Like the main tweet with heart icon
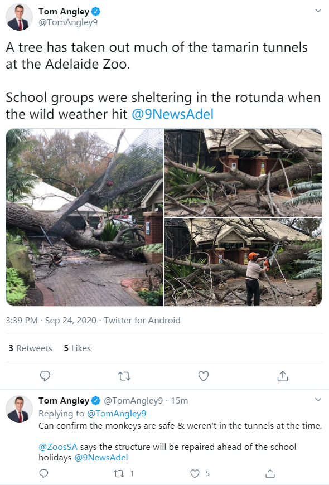Viewport: 329px width, 485px height. pyautogui.click(x=204, y=376)
